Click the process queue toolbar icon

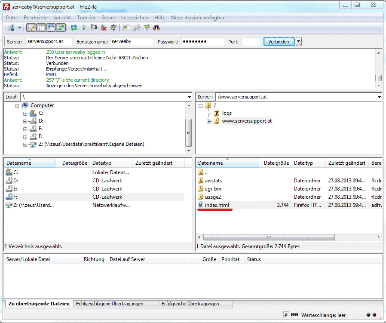pyautogui.click(x=84, y=28)
